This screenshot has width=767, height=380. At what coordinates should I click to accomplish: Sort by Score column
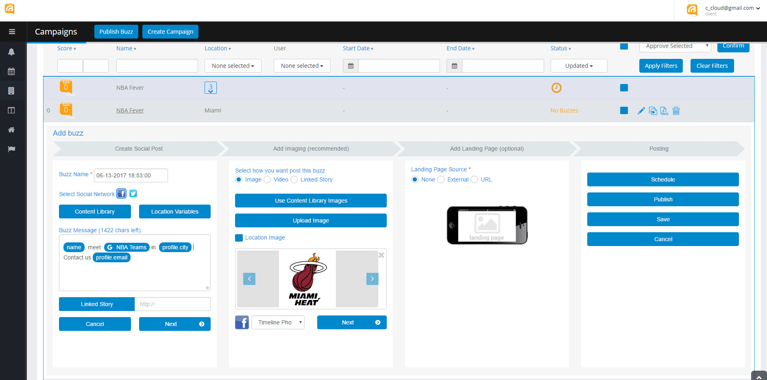click(x=67, y=48)
